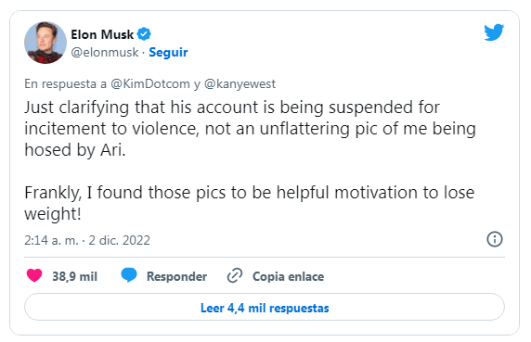Click the 38,9 mil likes count

pos(74,276)
